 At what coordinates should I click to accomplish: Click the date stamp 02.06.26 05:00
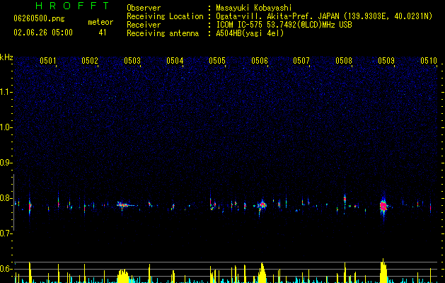tap(43, 33)
